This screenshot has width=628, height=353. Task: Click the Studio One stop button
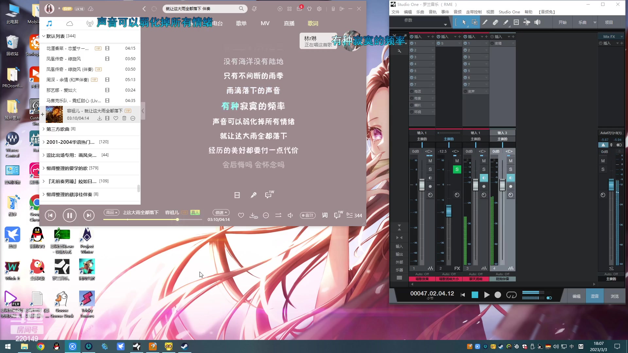[475, 295]
